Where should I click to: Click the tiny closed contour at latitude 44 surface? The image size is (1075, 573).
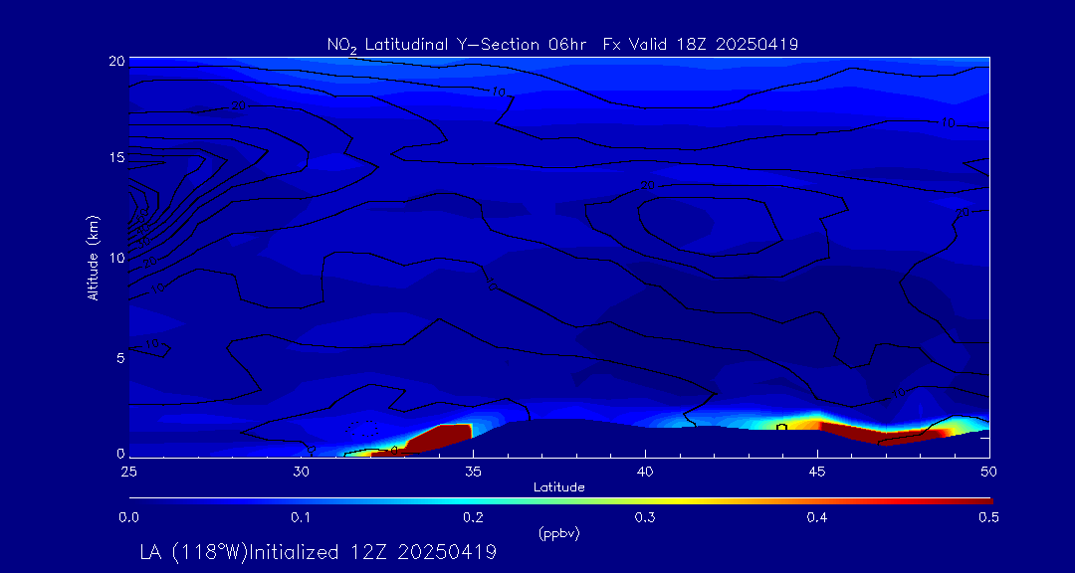click(781, 427)
